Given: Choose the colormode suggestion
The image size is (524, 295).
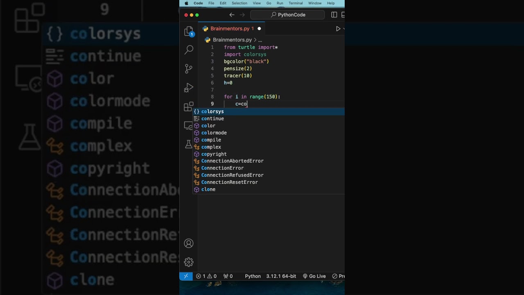Looking at the screenshot, I should 269,133.
